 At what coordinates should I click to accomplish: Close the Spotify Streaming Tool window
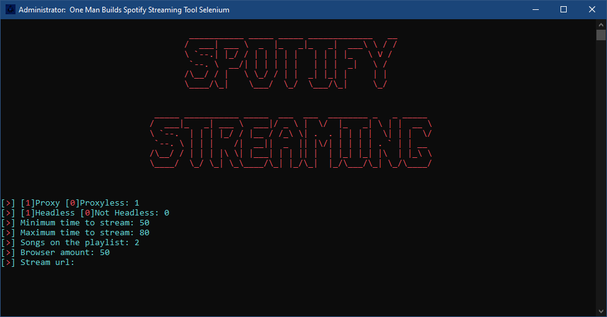point(592,10)
